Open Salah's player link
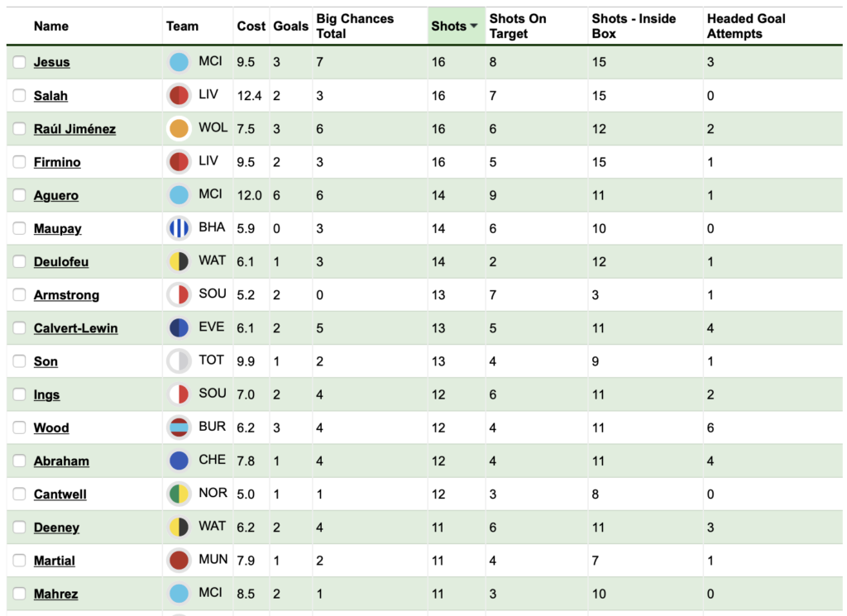The height and width of the screenshot is (616, 847). click(50, 96)
